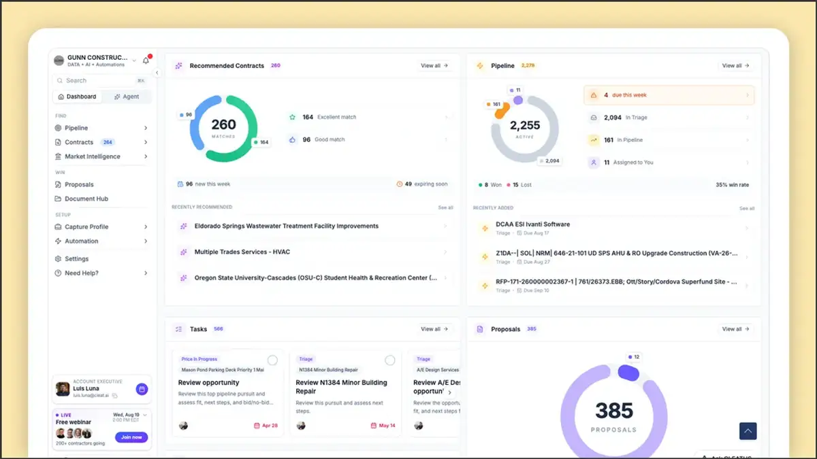Viewport: 817px width, 459px height.
Task: Open the notifications bell
Action: (146, 61)
